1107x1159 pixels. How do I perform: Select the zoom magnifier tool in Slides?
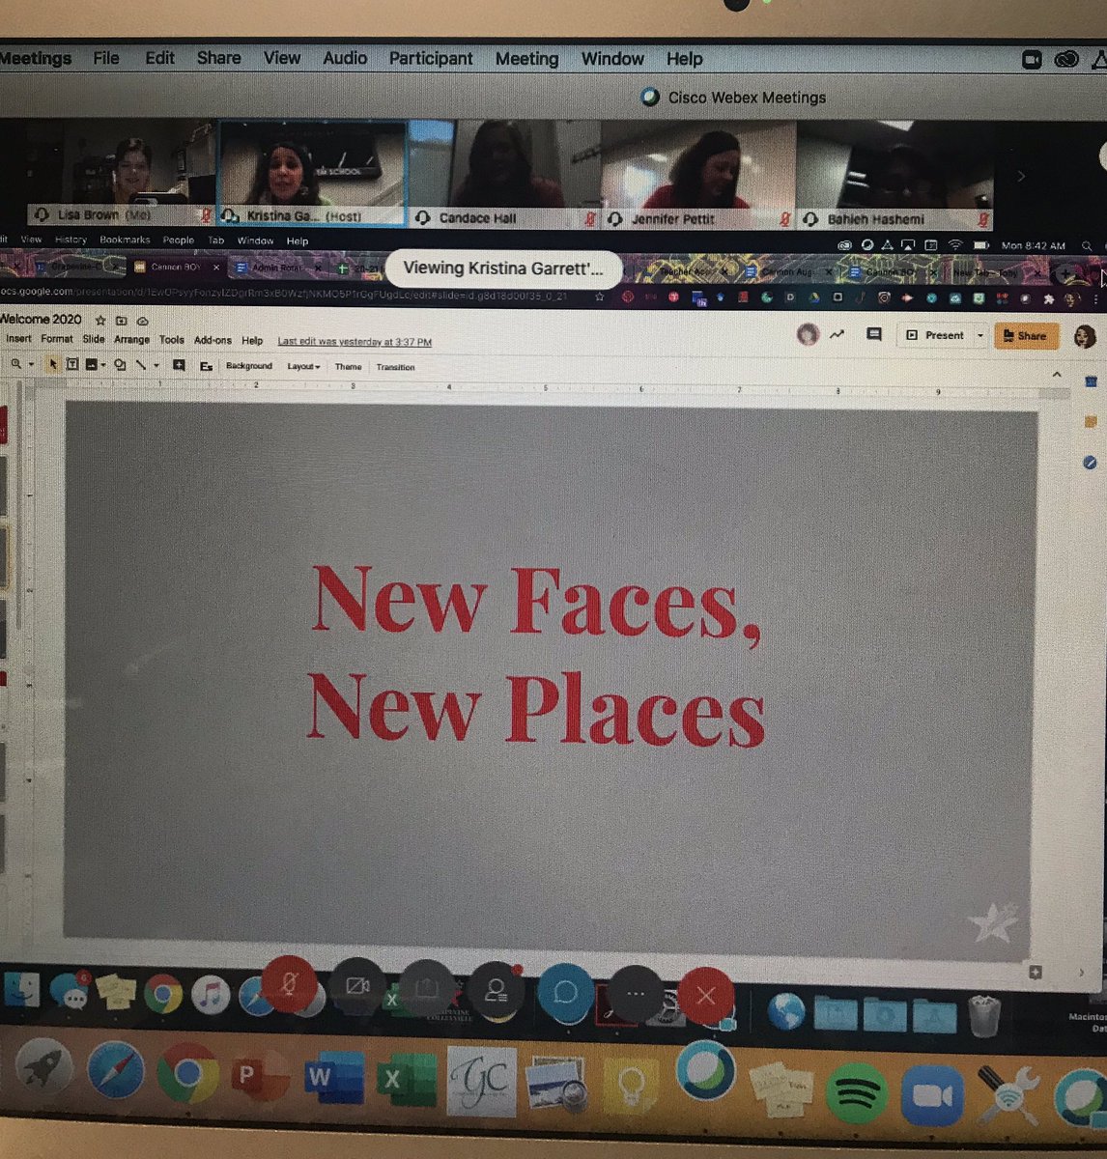[x=16, y=364]
